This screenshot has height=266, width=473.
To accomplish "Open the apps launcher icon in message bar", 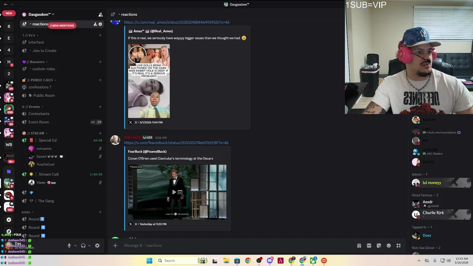I will (399, 246).
